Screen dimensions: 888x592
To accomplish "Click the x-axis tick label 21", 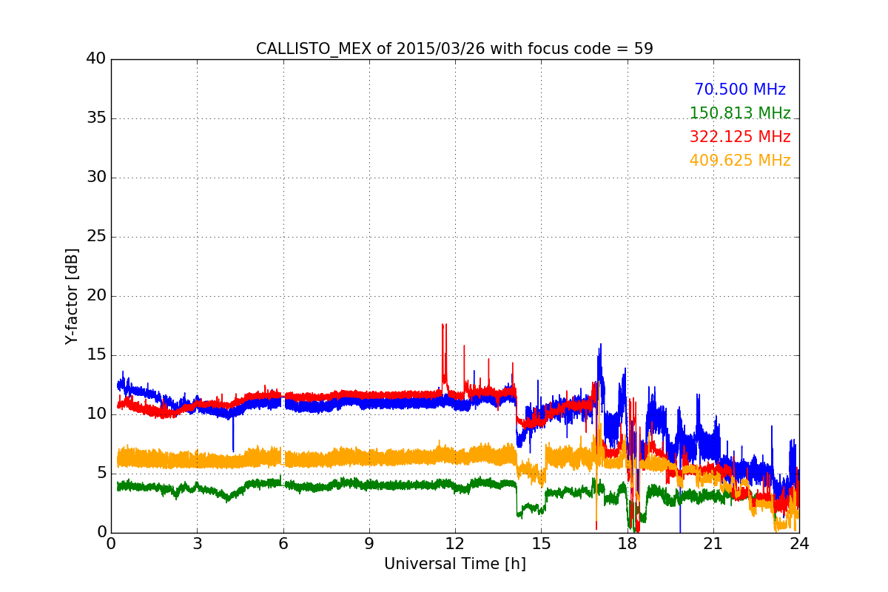I will click(713, 543).
